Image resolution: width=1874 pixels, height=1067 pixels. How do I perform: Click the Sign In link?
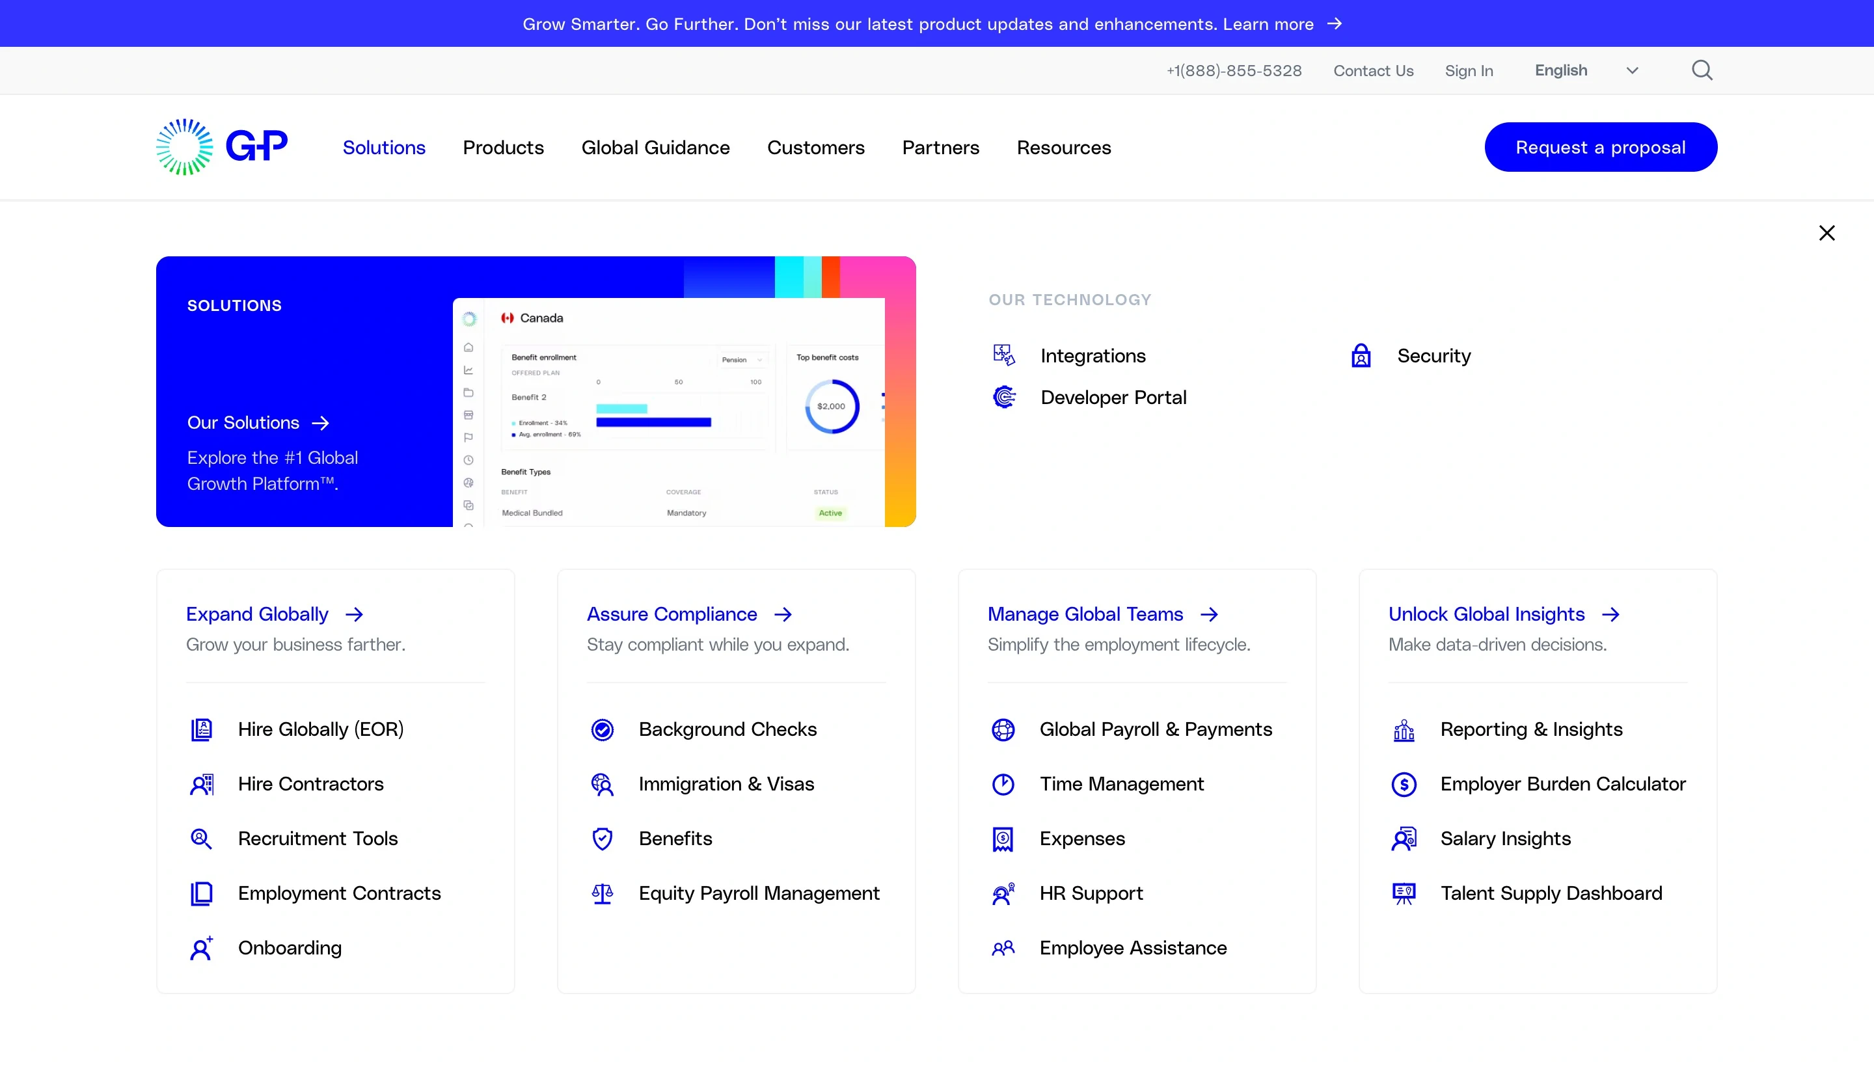(1469, 70)
